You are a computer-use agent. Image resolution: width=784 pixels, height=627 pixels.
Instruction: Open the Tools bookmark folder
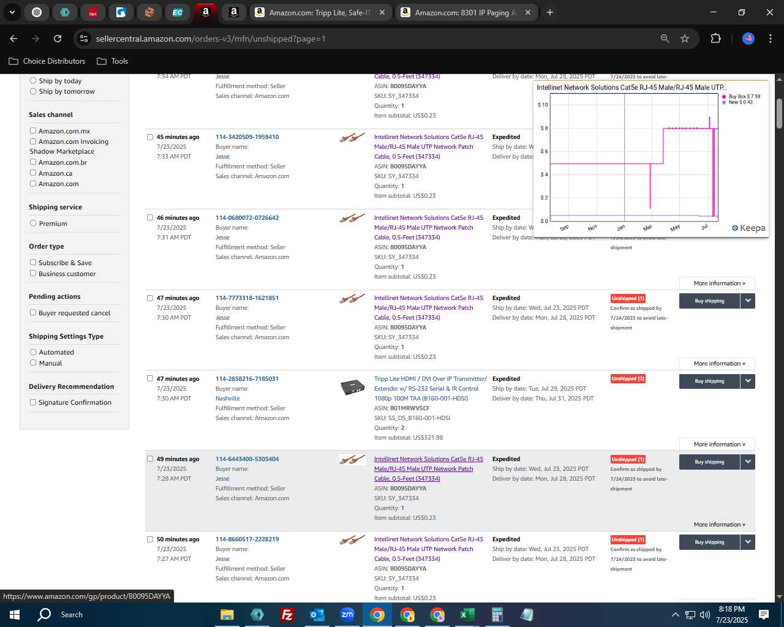(x=113, y=61)
